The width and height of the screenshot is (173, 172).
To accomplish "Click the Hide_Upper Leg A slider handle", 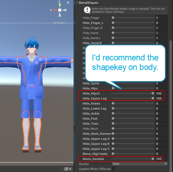I will click(113, 139).
